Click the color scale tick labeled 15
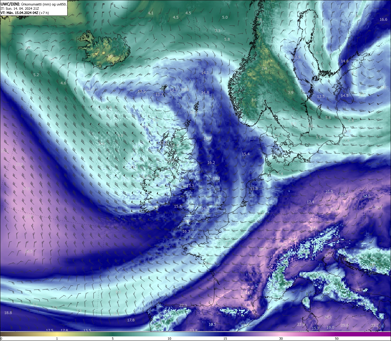The height and width of the screenshot is (341, 391). click(x=225, y=339)
